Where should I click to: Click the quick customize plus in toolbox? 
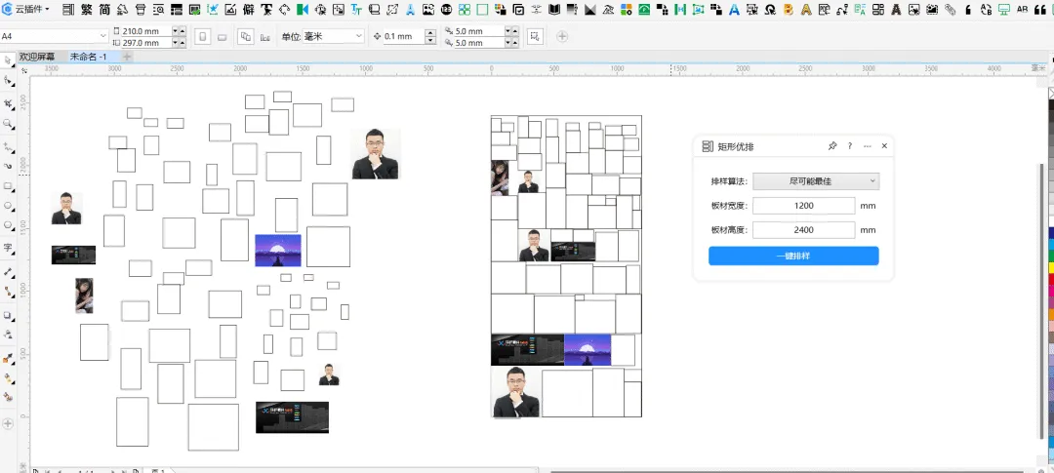point(8,423)
